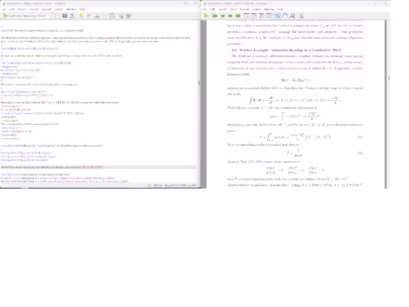The height and width of the screenshot is (307, 409).
Task: Open Scripts menu in PDF preview window
Action: click(x=257, y=9)
